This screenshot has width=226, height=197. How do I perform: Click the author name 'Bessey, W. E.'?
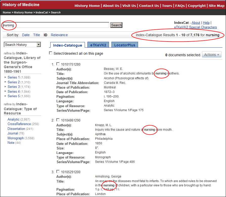[x=113, y=69]
